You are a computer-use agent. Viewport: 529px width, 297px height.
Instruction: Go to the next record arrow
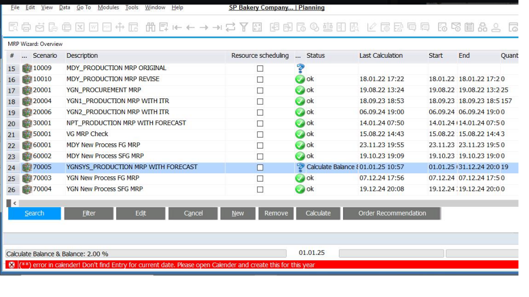204,27
